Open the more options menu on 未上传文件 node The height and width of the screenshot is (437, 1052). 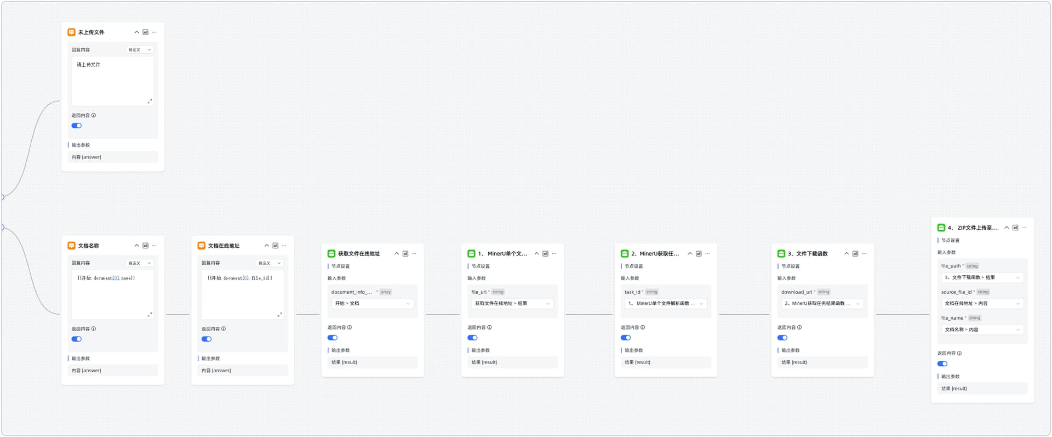154,32
